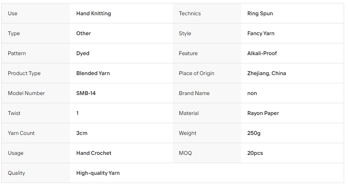Select the Dyed pattern value
The width and height of the screenshot is (348, 185).
click(x=83, y=53)
